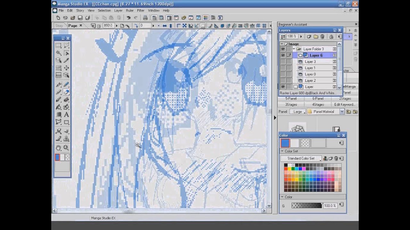Open the Story menu

80,11
